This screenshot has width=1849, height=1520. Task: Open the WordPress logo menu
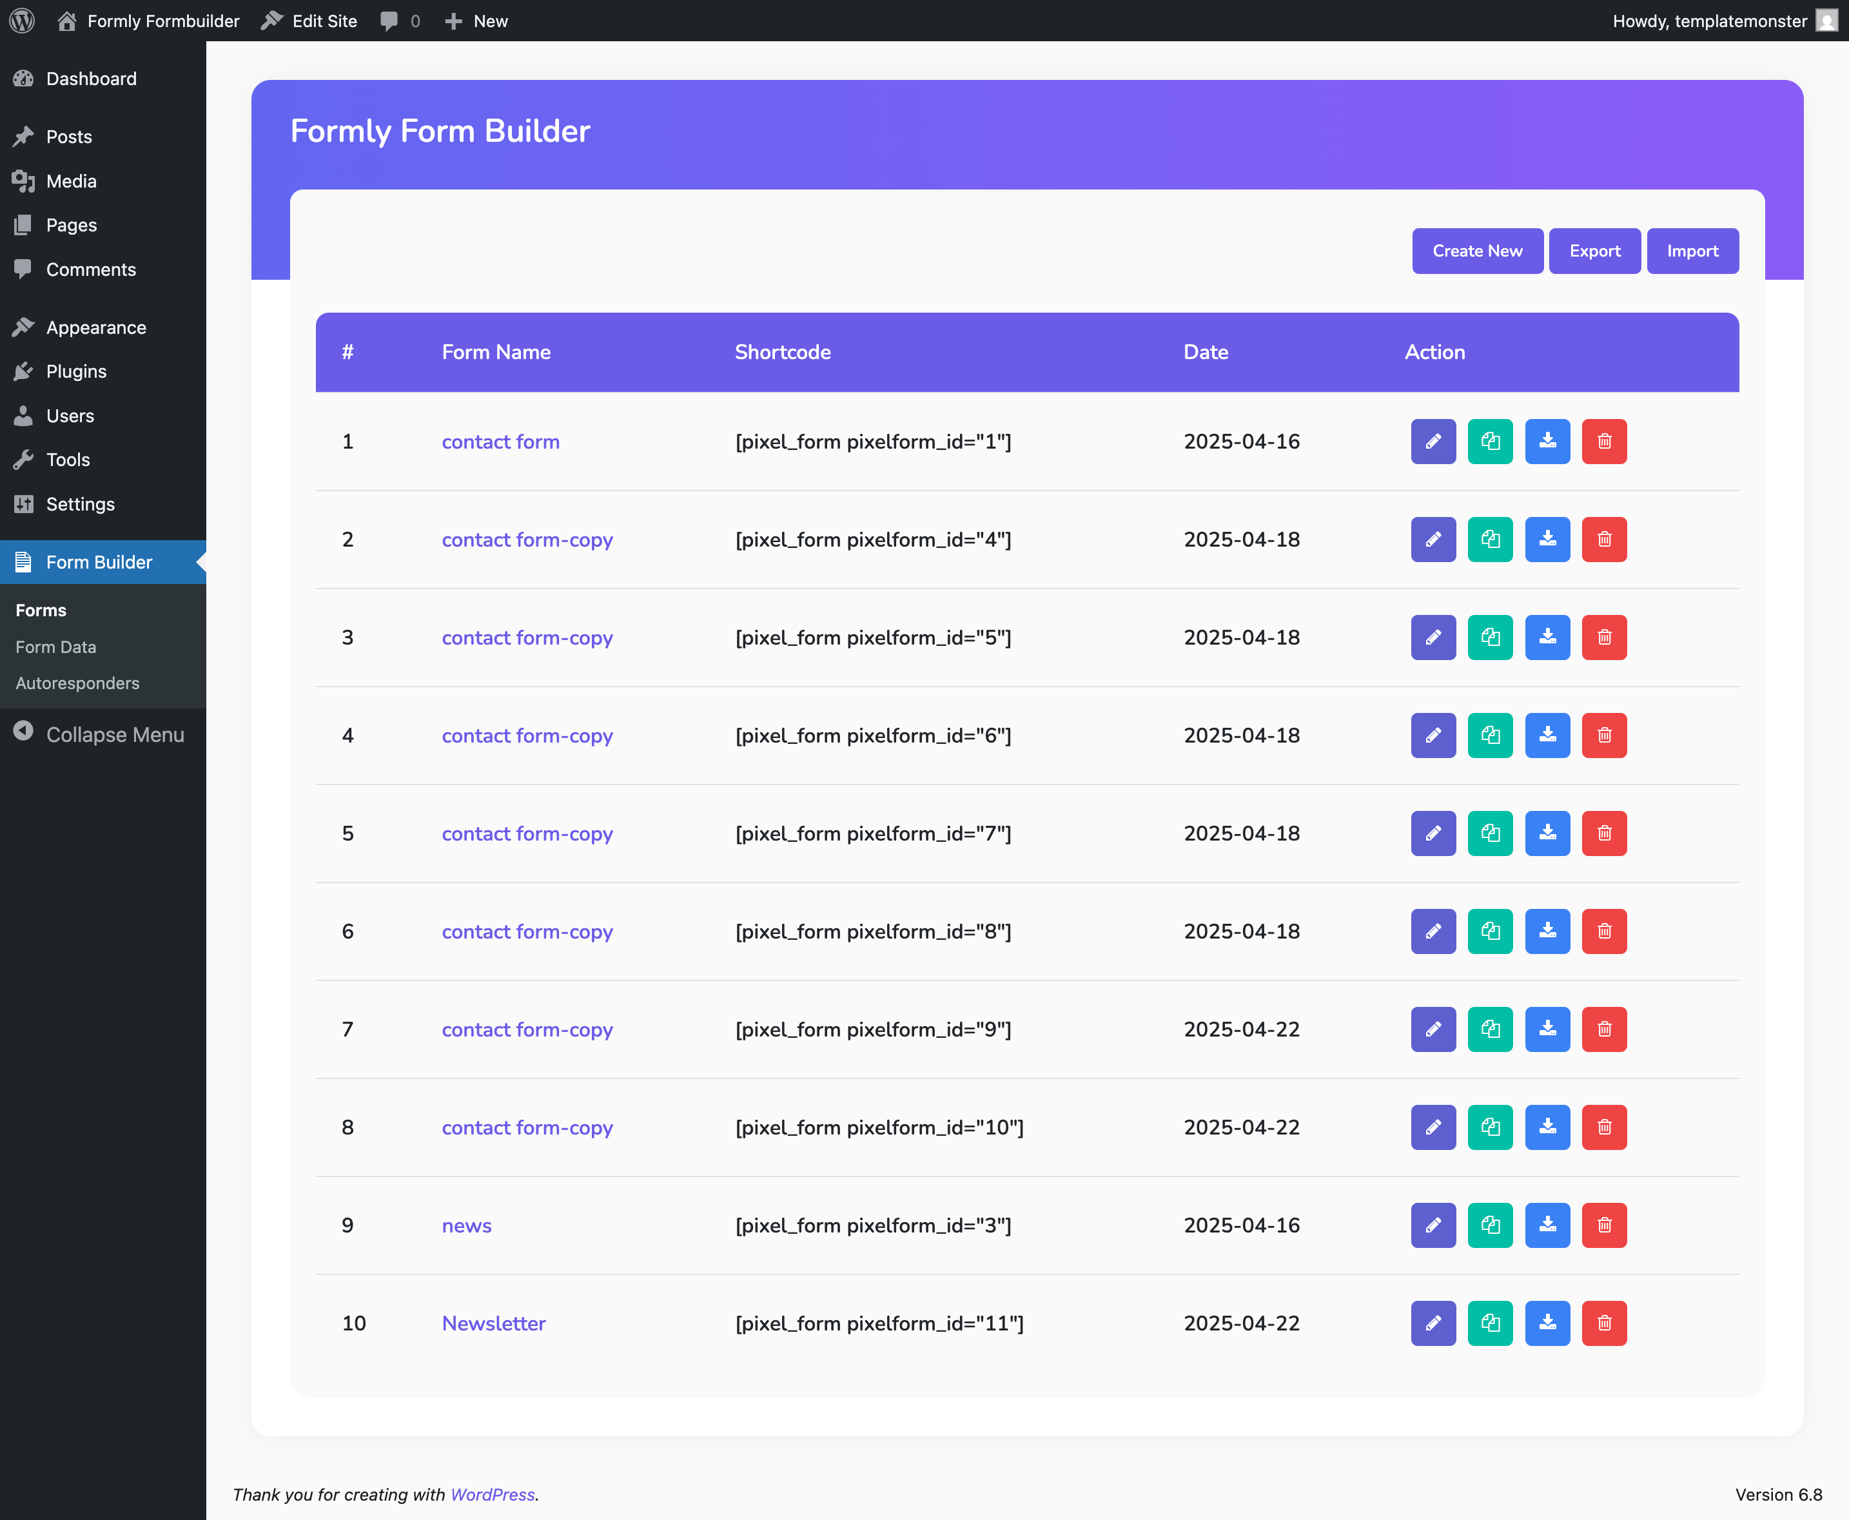tap(22, 20)
